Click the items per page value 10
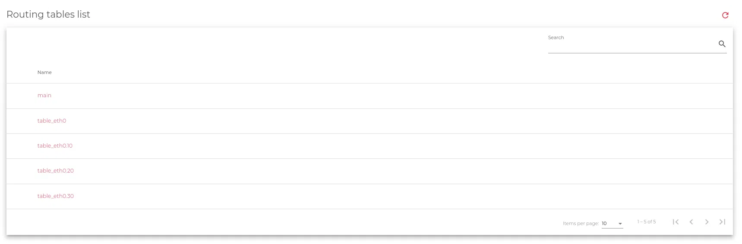The image size is (742, 244). click(x=604, y=224)
